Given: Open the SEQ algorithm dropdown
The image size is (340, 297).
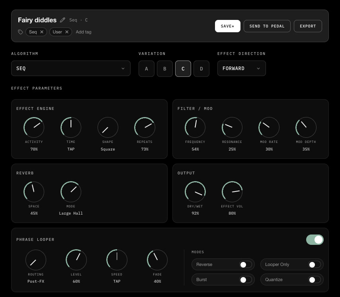Looking at the screenshot, I should click(x=71, y=68).
